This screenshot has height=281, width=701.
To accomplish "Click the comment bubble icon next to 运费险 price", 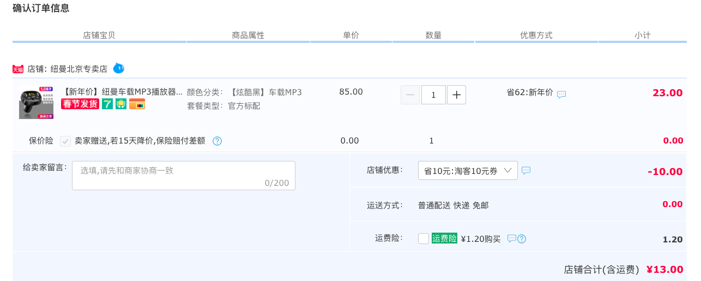I will (x=511, y=239).
